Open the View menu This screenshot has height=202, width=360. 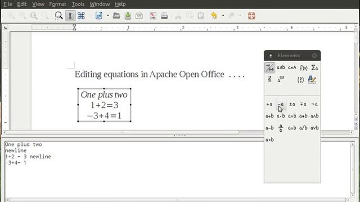pyautogui.click(x=38, y=4)
